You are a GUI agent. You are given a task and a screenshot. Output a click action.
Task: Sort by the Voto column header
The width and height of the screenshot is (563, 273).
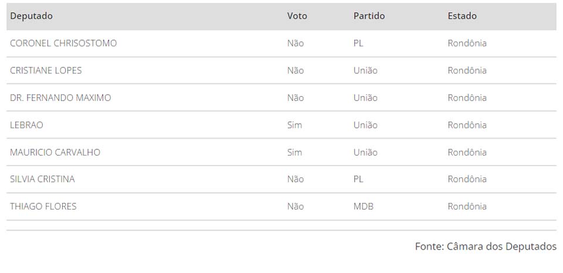297,16
